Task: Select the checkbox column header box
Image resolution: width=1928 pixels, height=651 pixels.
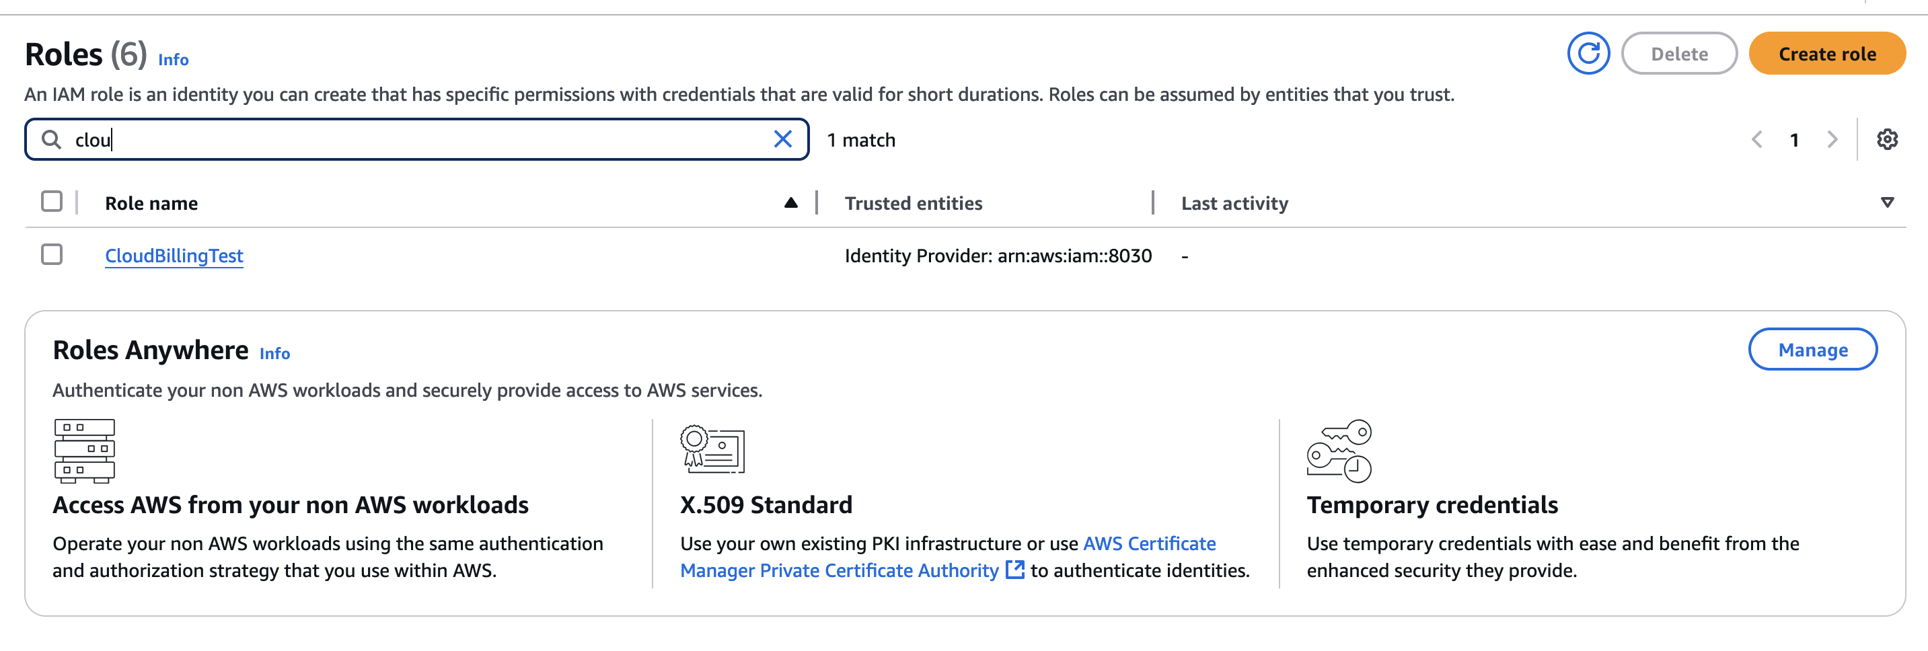Action: pos(51,200)
